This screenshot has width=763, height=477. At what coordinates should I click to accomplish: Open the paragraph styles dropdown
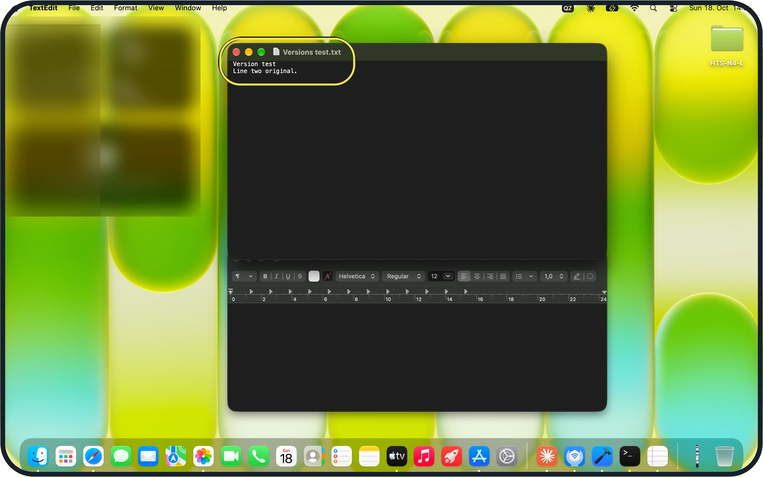[244, 276]
